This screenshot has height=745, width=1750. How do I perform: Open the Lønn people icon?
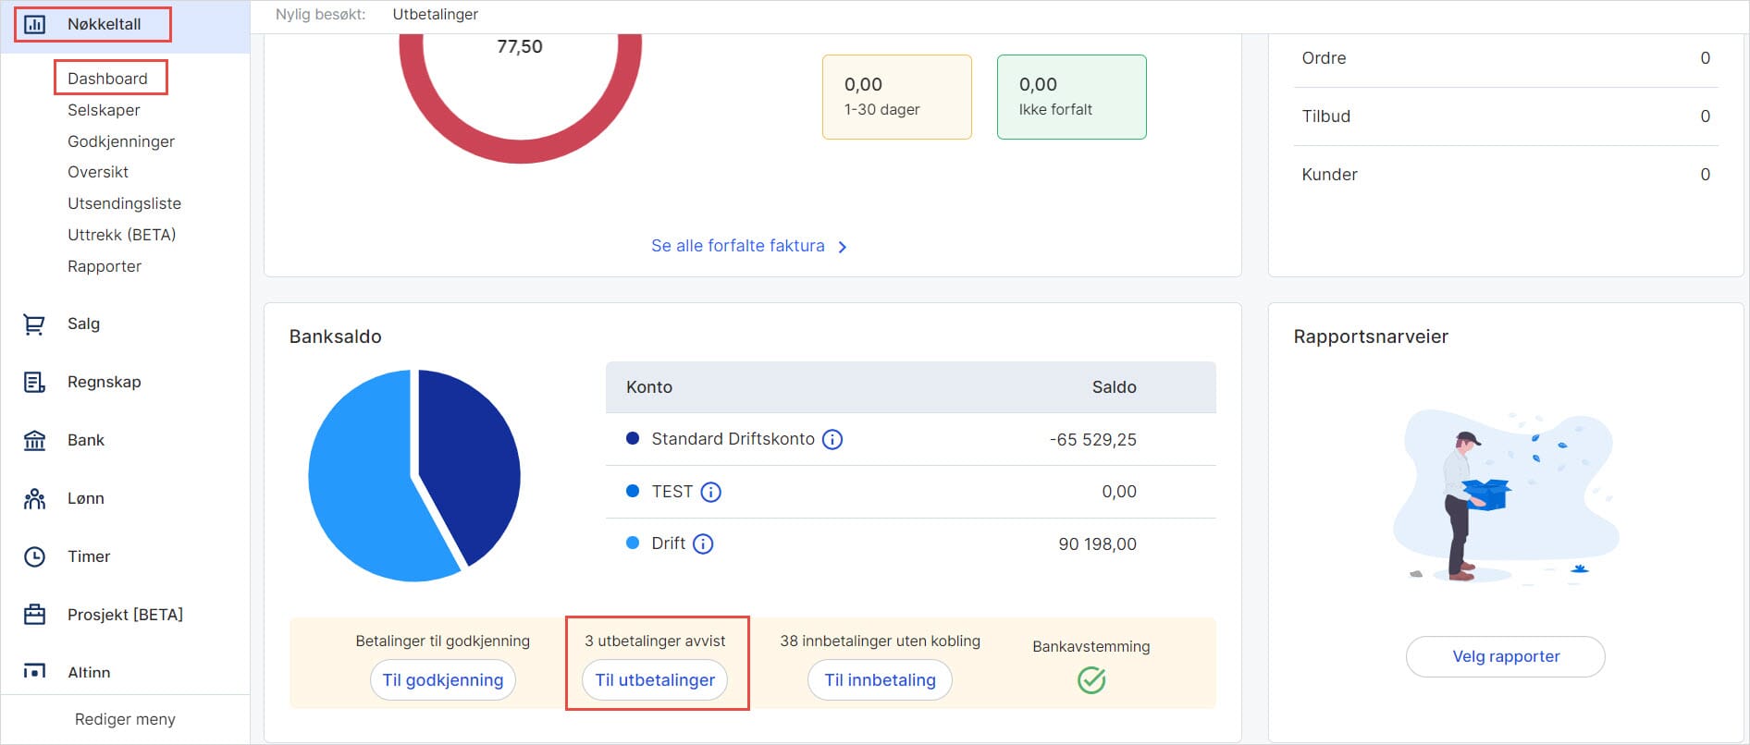point(34,498)
